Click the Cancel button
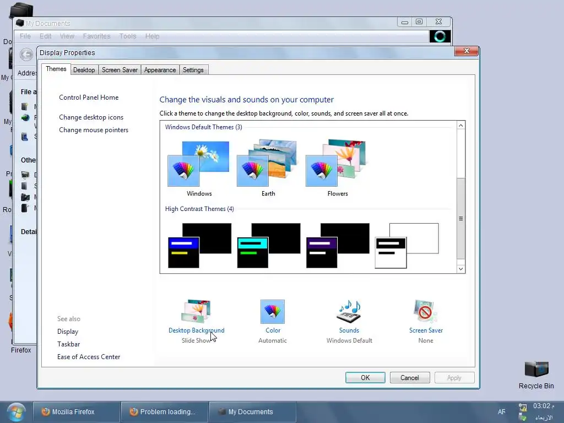564x423 pixels. coord(410,378)
